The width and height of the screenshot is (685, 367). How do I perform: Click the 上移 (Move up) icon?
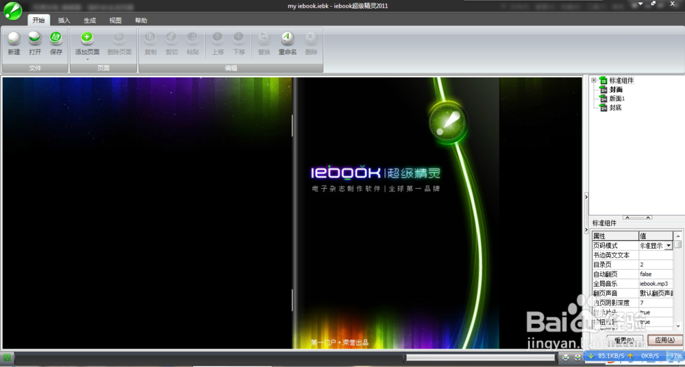(218, 38)
